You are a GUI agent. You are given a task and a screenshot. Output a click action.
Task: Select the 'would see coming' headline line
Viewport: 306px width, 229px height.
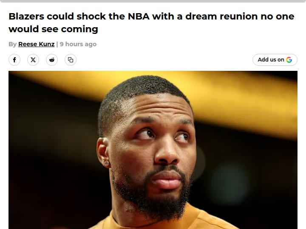[53, 29]
